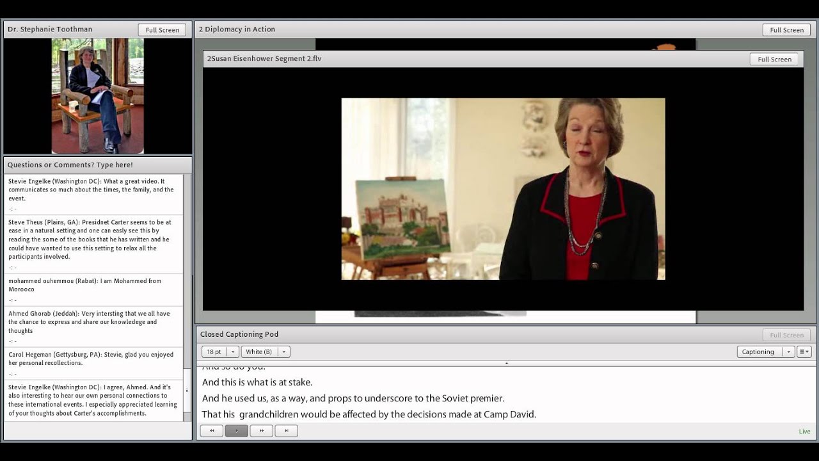Fast-forward captions with the double-right arrow button
Image resolution: width=819 pixels, height=461 pixels.
(261, 431)
